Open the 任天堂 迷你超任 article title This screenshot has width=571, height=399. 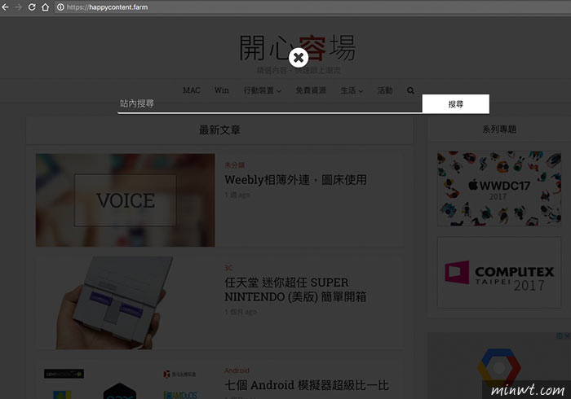295,290
